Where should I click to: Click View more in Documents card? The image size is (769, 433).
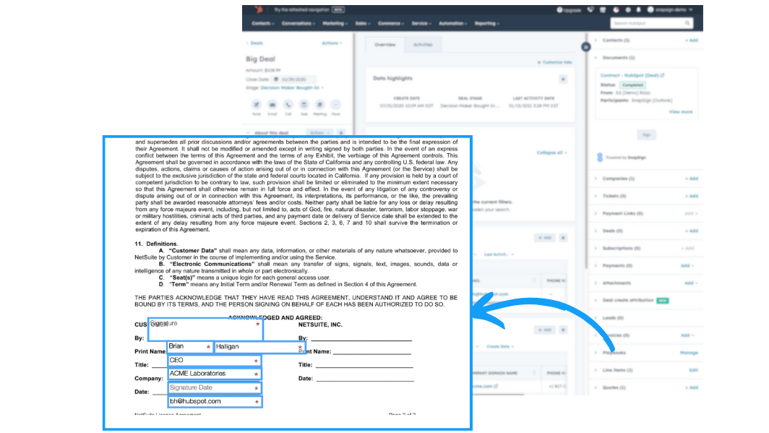click(x=681, y=112)
